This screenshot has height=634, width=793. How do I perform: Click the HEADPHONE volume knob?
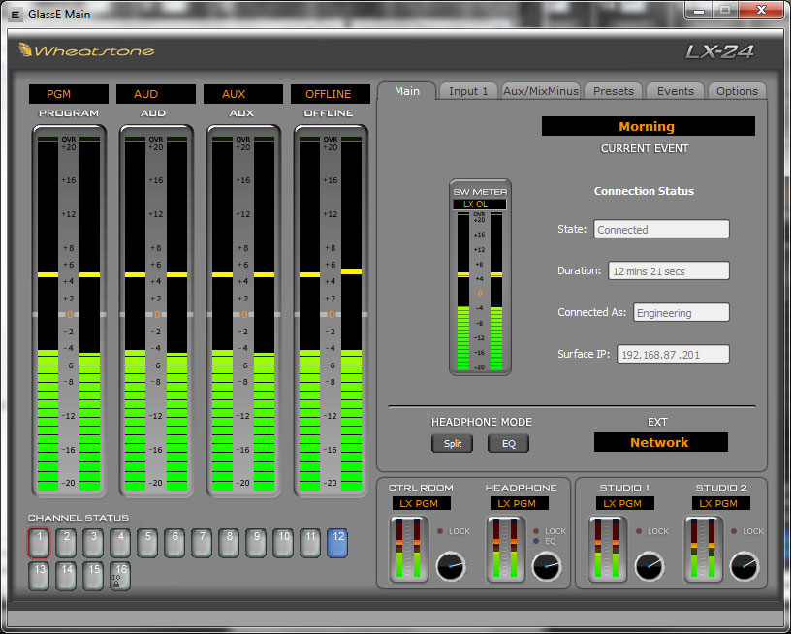547,566
